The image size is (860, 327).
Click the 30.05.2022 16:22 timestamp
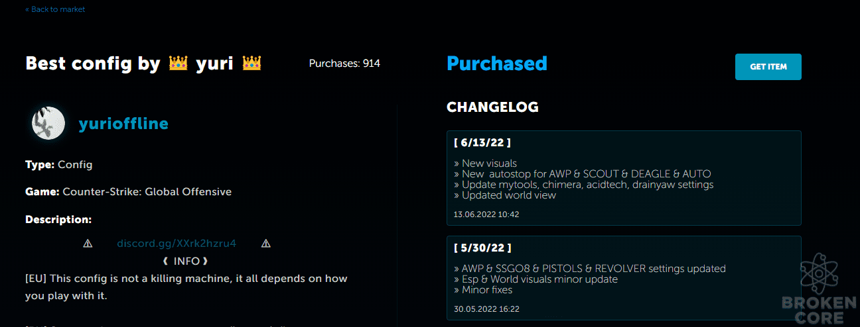coord(486,309)
